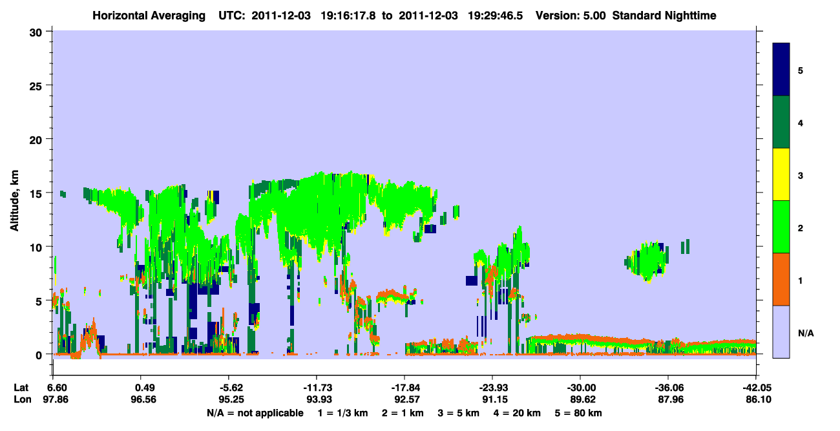The image size is (840, 431).
Task: Click the 'Lat' row label
Action: [x=22, y=388]
